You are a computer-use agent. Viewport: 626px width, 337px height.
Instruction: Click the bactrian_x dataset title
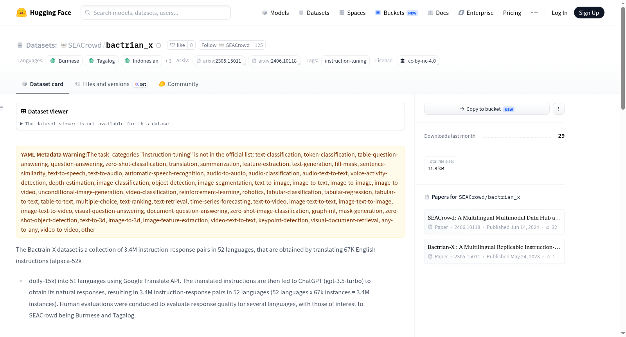click(130, 45)
